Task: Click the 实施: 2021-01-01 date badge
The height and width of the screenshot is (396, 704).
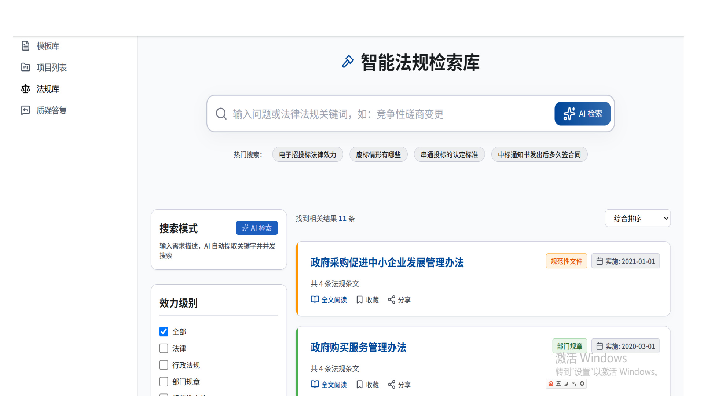Action: [x=625, y=261]
